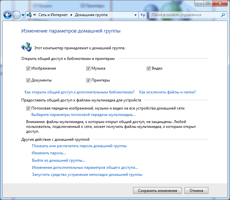Open Изменение дополнительных параметров общего доступа link

coord(85,167)
